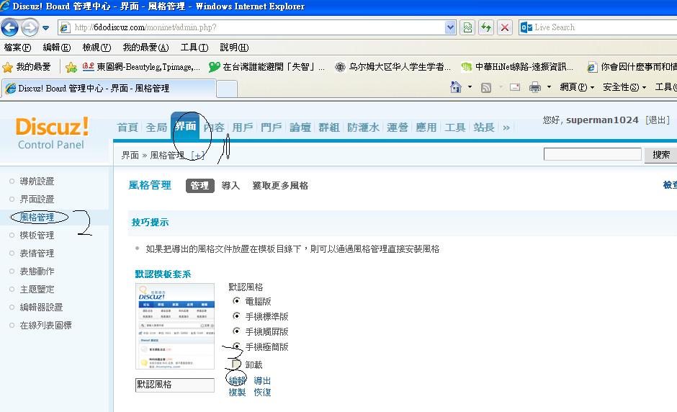Click the add to favorites bar star icon
This screenshot has width=677, height=412.
(71, 67)
